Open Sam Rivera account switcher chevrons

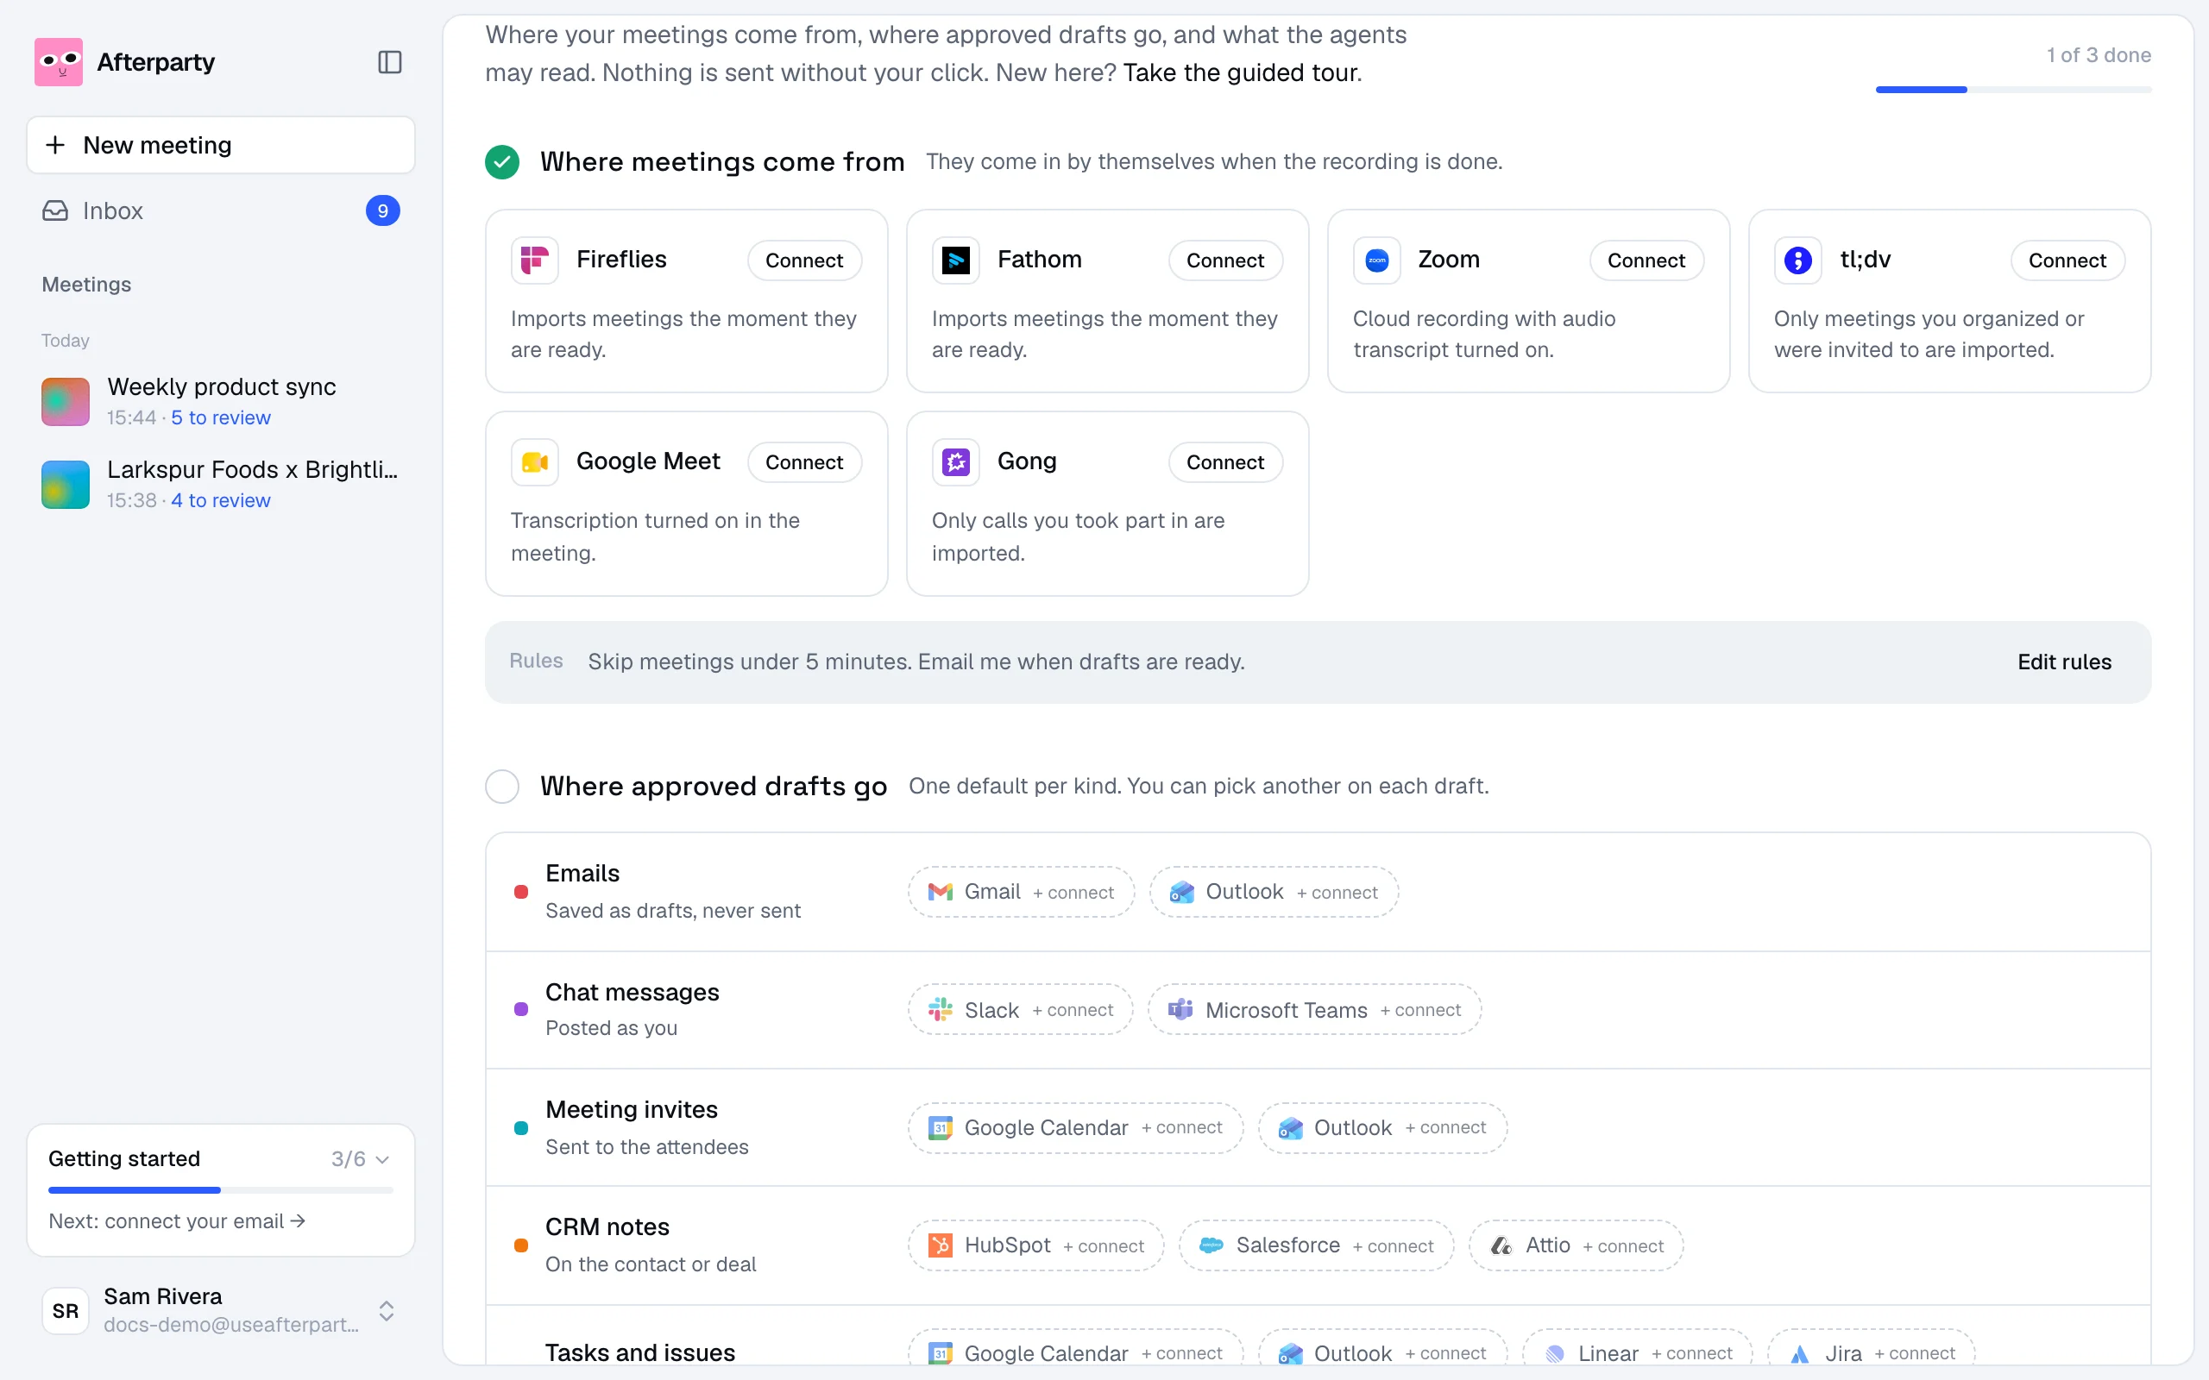[x=386, y=1311]
